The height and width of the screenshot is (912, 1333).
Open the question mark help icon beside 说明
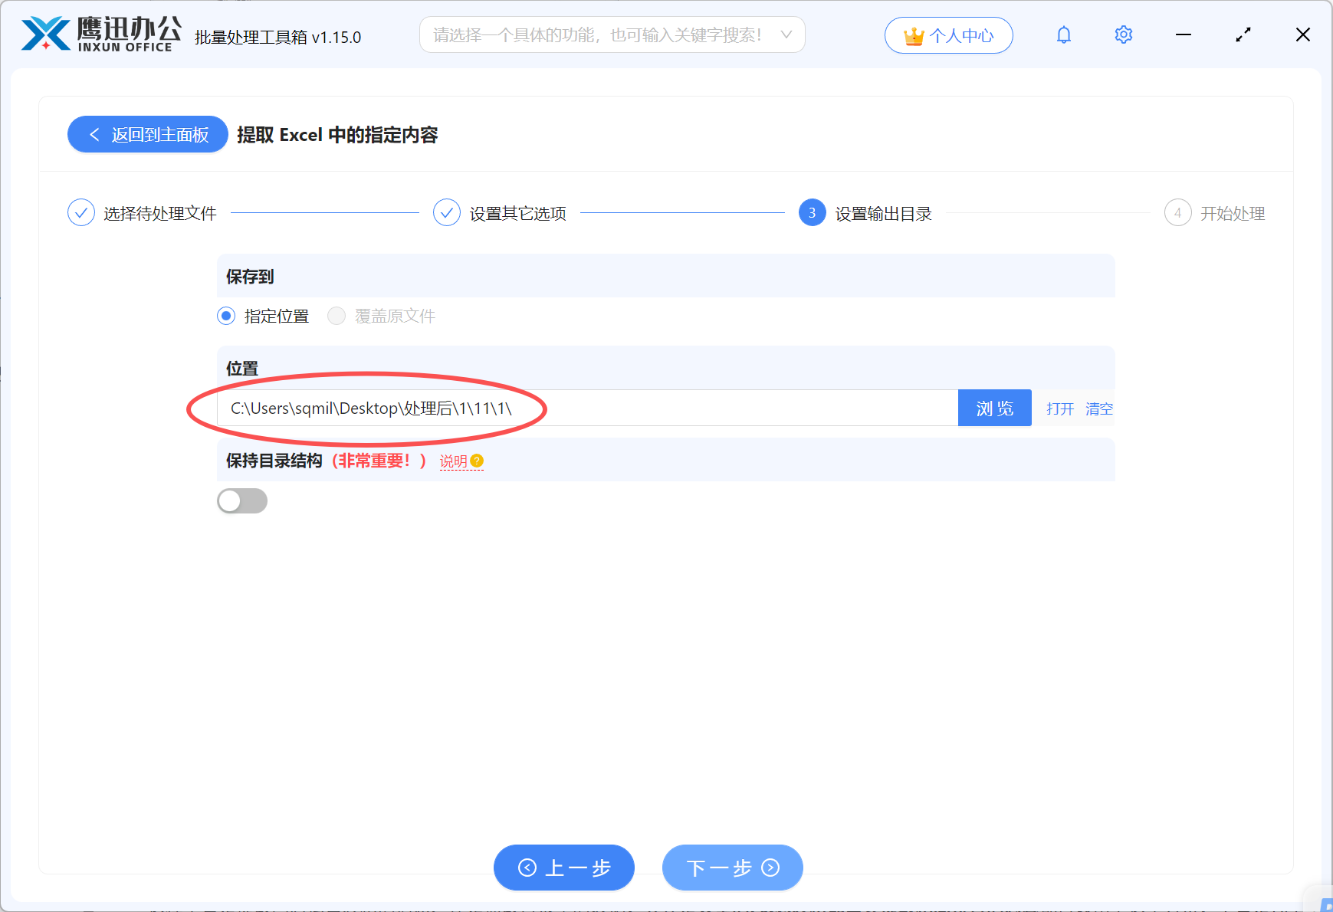(478, 461)
